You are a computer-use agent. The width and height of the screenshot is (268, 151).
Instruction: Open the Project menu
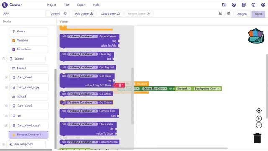(x=51, y=5)
